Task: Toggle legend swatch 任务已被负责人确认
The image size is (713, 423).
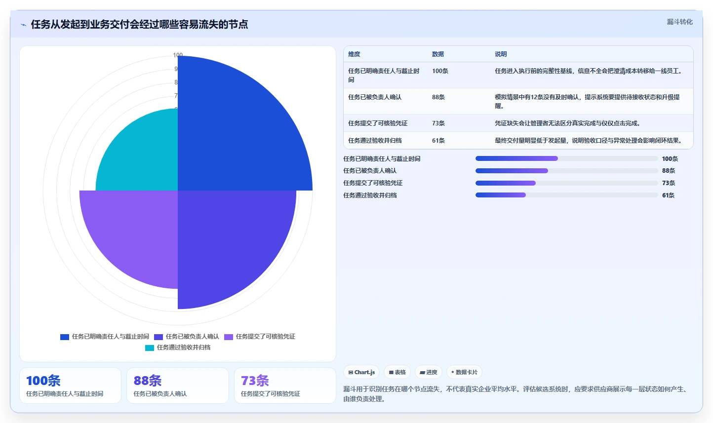Action: click(x=158, y=337)
